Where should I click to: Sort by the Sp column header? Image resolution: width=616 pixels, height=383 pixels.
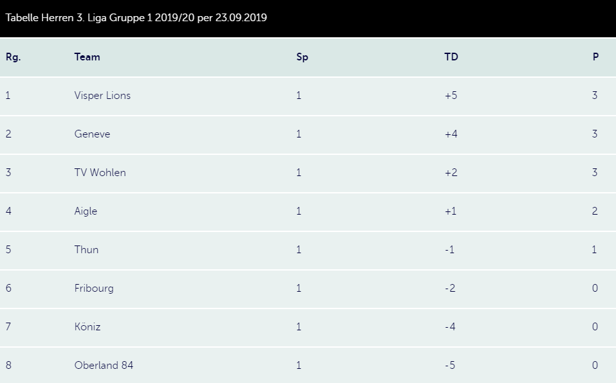tap(302, 57)
